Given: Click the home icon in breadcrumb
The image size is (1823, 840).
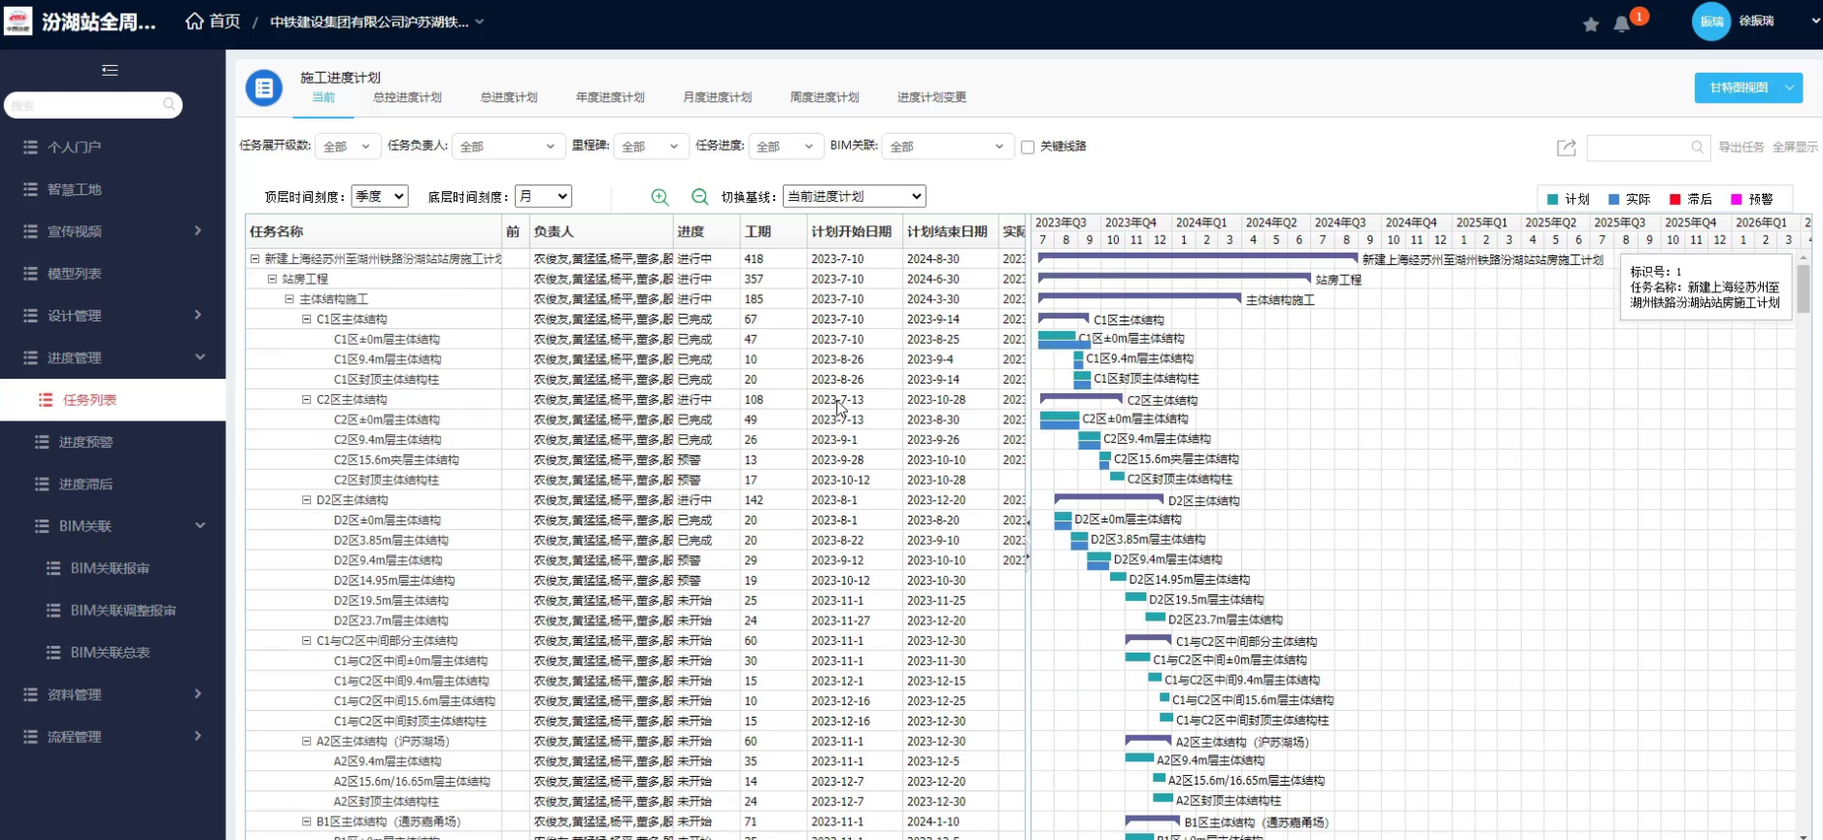Looking at the screenshot, I should tap(194, 21).
